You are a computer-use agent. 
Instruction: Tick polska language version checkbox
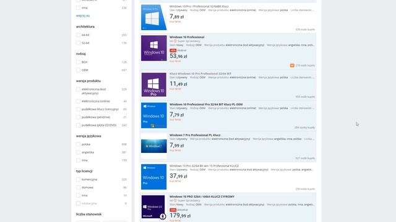point(79,144)
